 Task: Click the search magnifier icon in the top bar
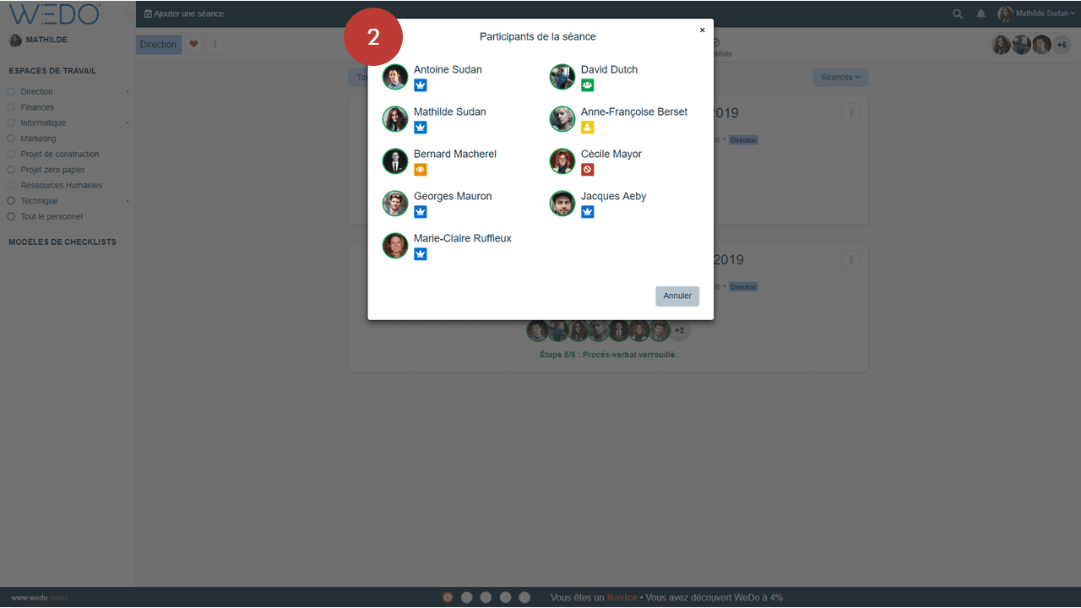(x=957, y=14)
